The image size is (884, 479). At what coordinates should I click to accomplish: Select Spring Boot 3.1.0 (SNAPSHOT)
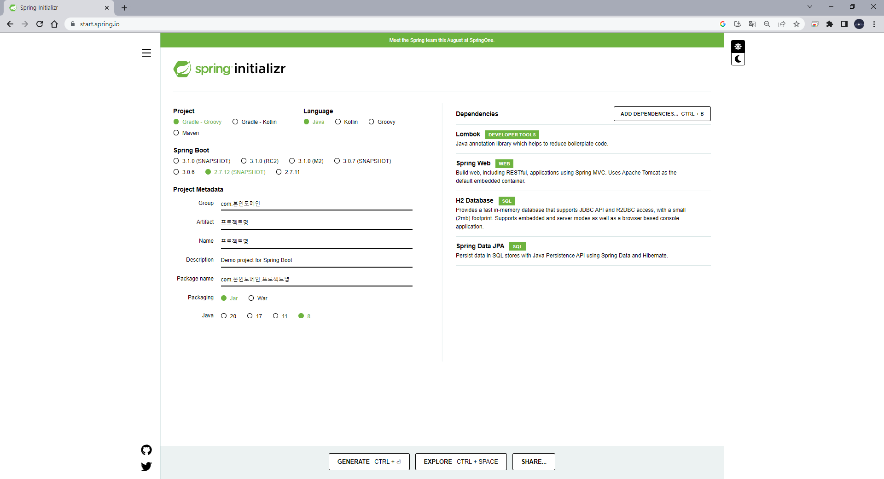(202, 161)
